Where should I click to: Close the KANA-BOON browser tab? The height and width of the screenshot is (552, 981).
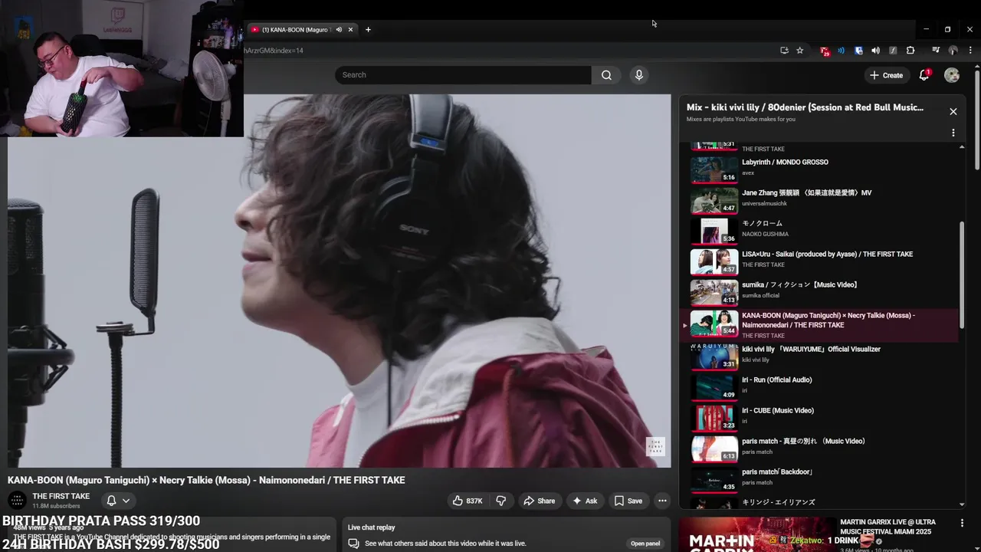click(x=351, y=29)
